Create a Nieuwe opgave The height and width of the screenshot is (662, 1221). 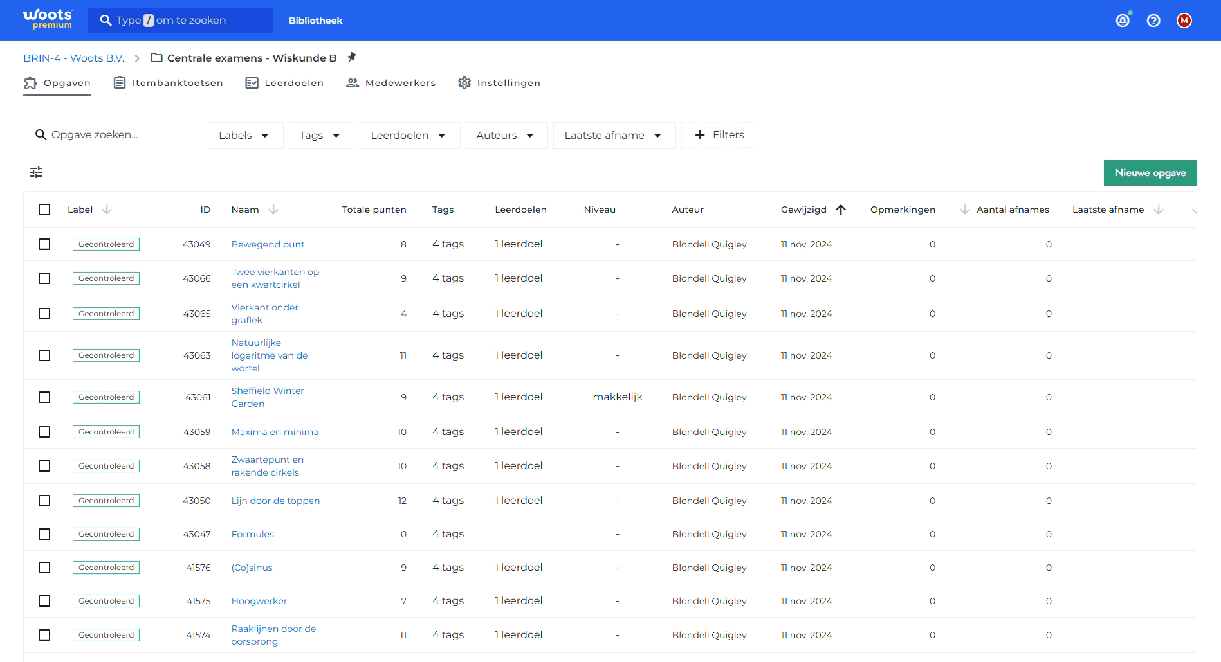point(1150,173)
